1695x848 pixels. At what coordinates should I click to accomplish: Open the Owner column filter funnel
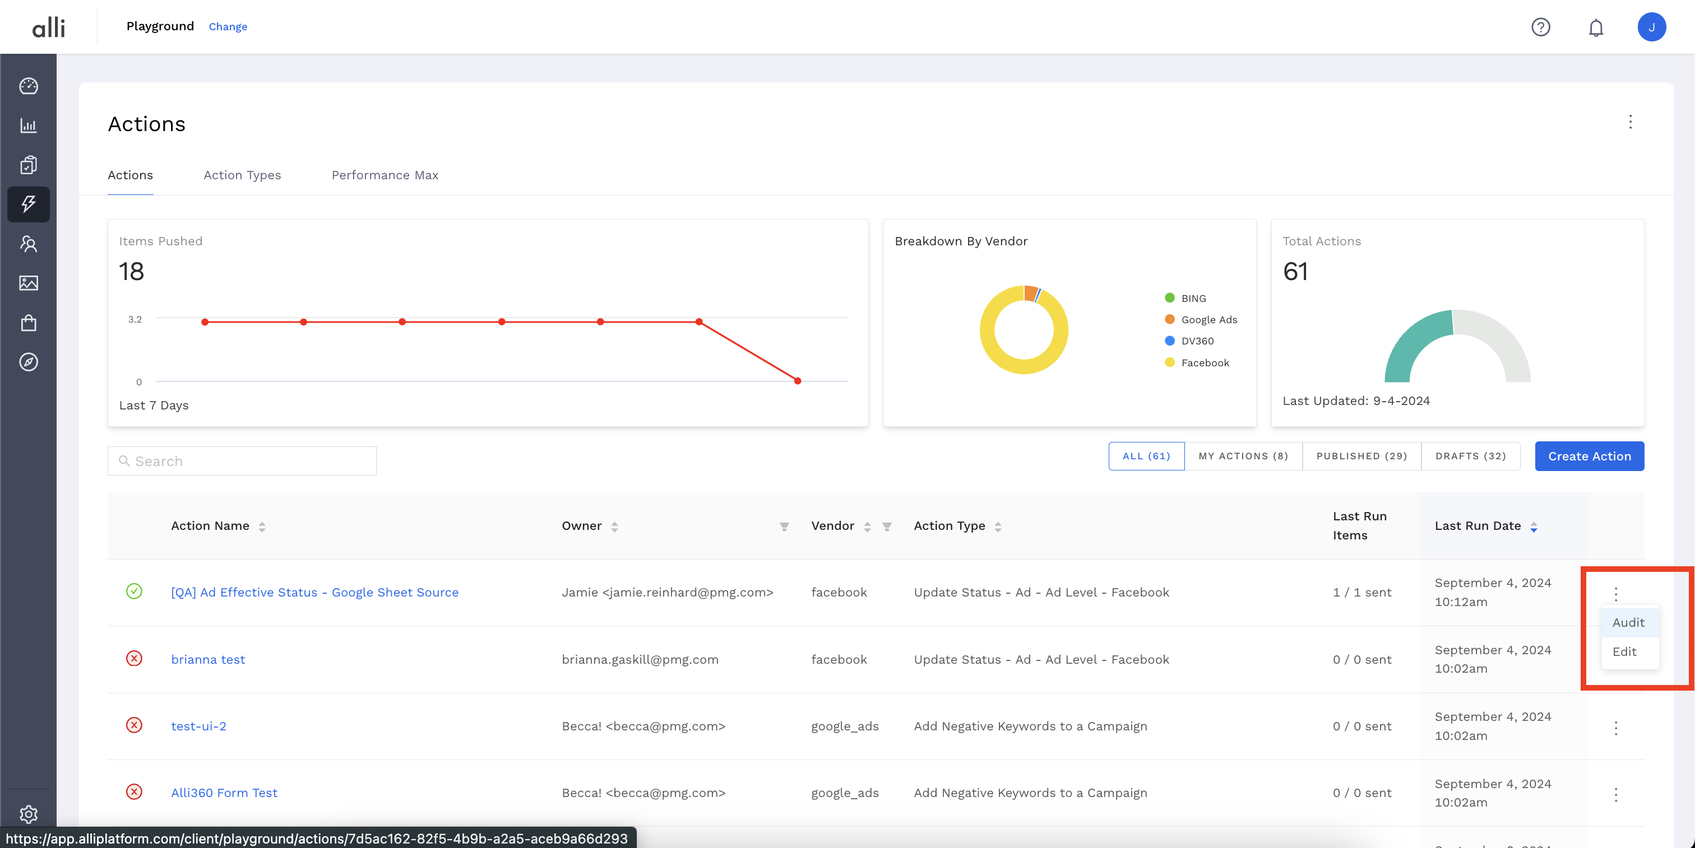784,526
